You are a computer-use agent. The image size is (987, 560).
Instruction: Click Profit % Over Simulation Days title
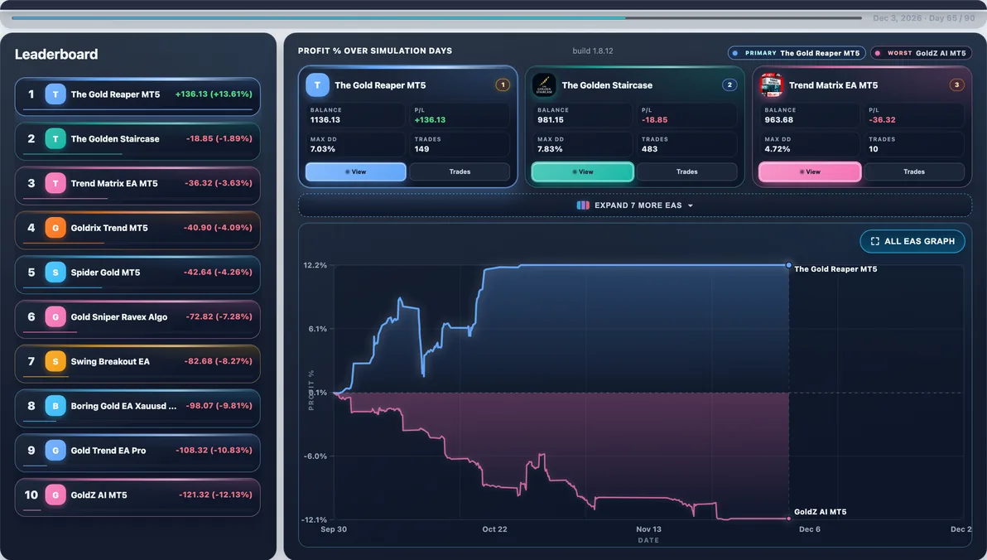(374, 51)
